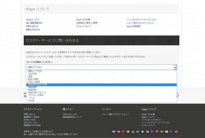Open the 個人情報保護方針 link
The image size is (205, 138).
coord(34,23)
